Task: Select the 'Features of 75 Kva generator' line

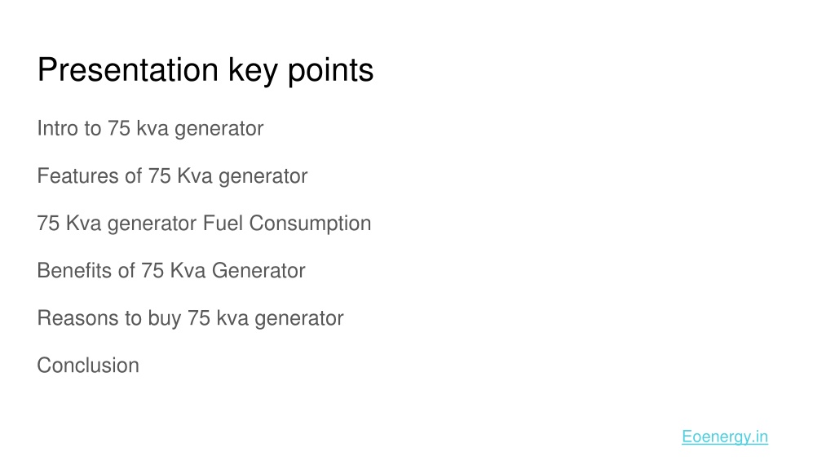Action: (x=172, y=176)
